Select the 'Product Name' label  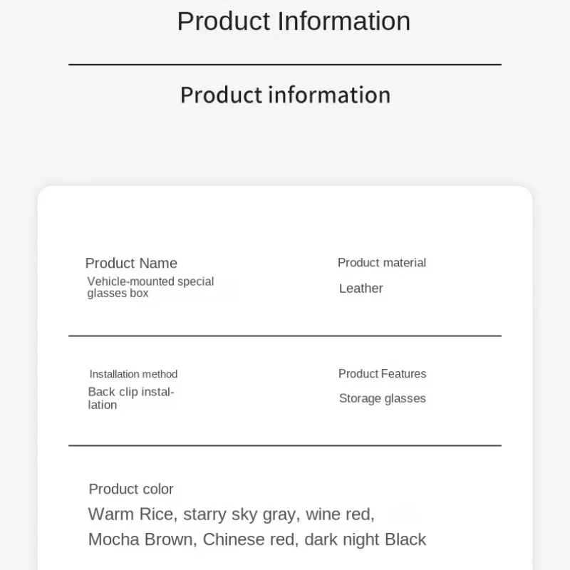coord(131,263)
